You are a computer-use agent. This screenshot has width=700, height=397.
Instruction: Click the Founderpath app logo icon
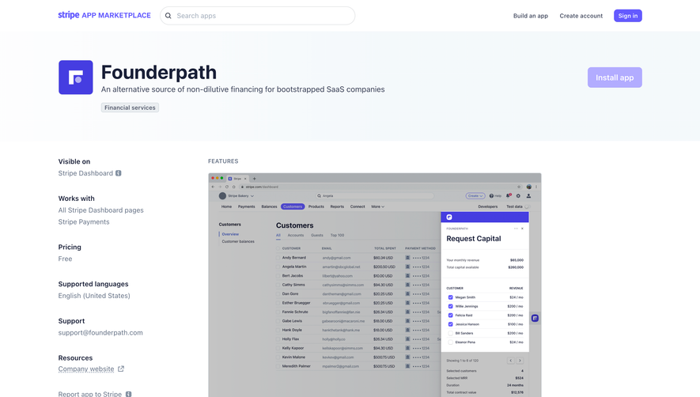tap(75, 78)
